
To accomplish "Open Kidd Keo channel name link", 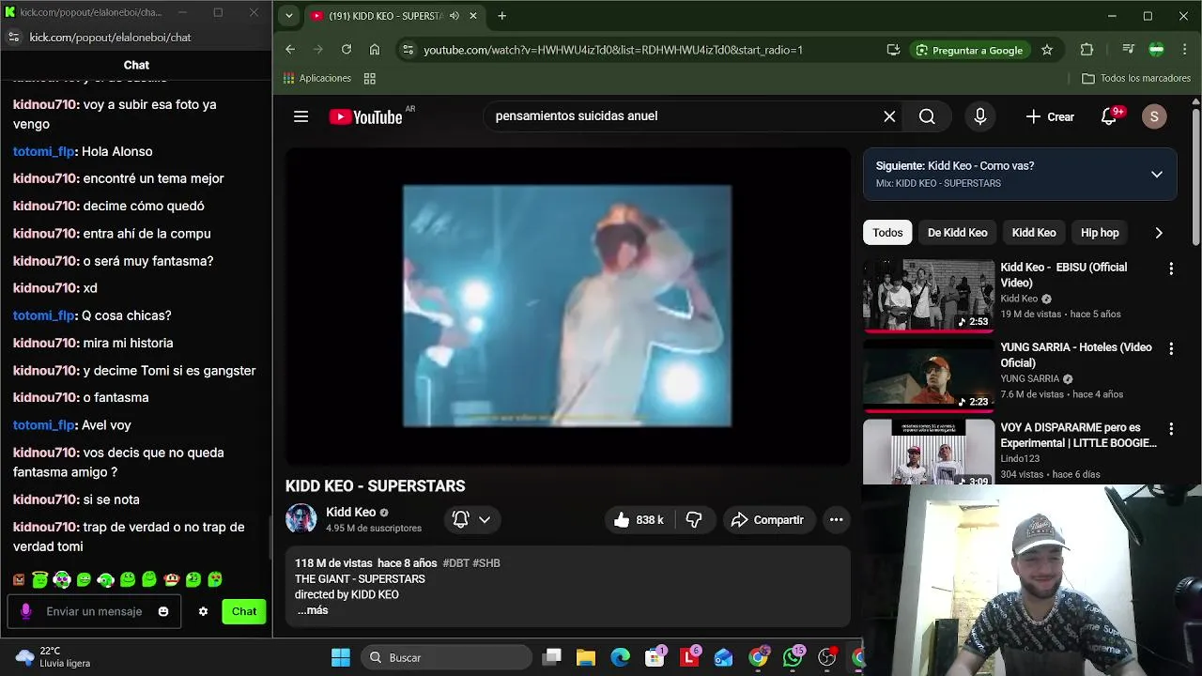I will (351, 512).
